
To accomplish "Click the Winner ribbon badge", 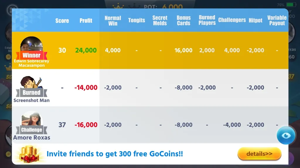I will point(32,55).
